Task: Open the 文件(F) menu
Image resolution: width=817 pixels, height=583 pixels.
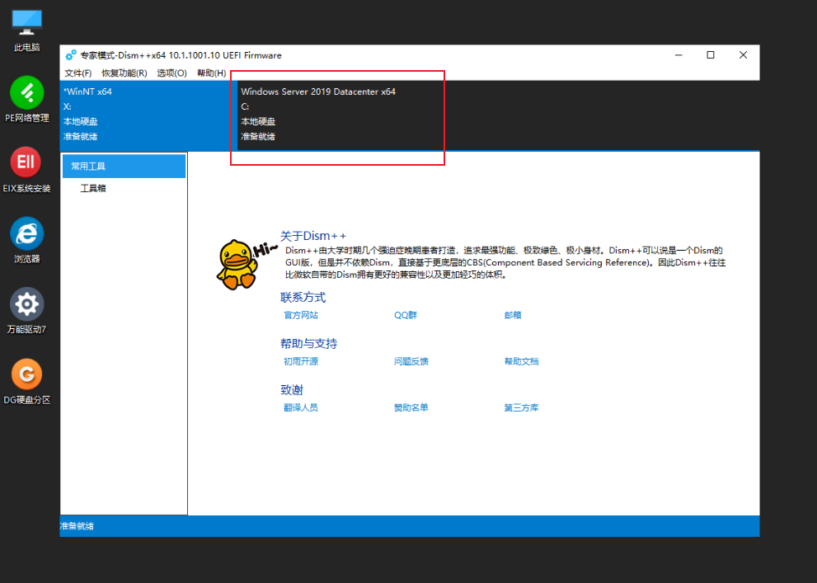Action: click(78, 73)
